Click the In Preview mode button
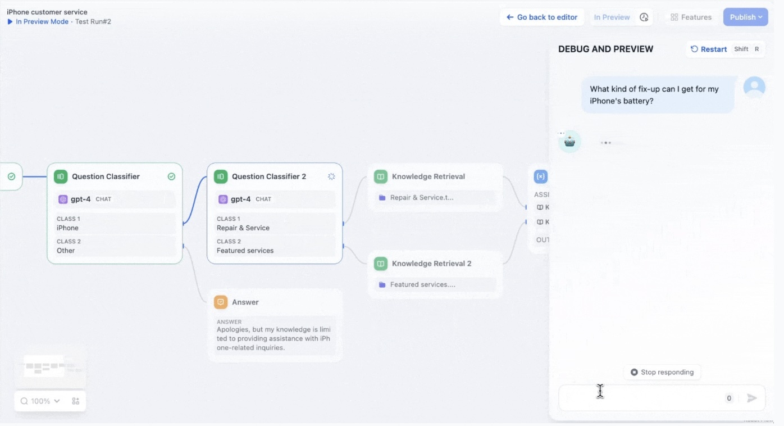 pyautogui.click(x=612, y=17)
